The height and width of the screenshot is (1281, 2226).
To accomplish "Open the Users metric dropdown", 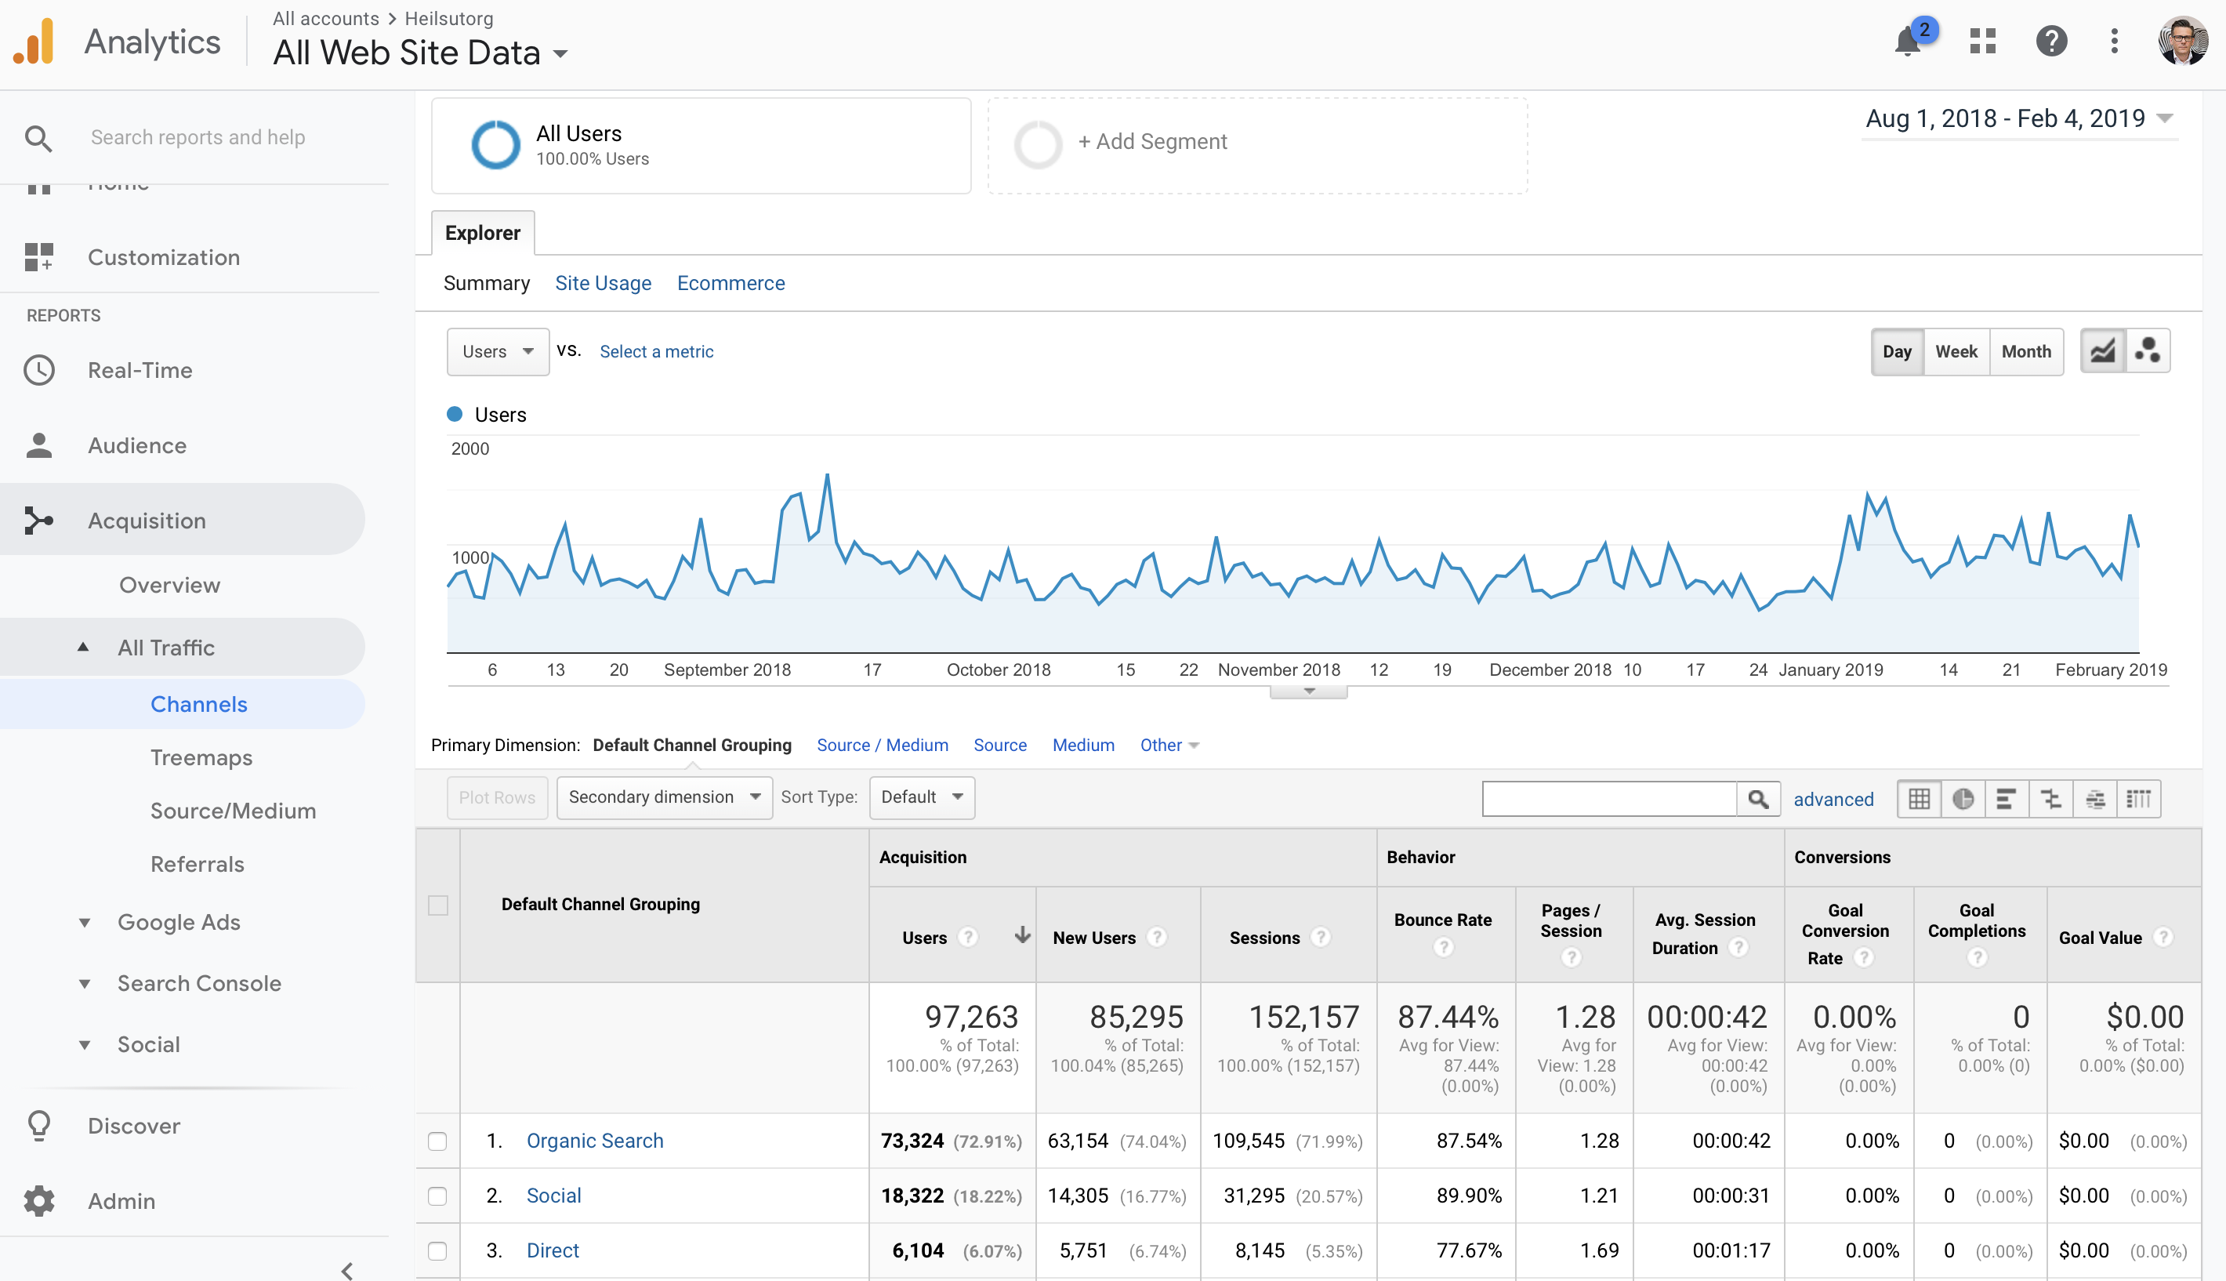I will [498, 352].
